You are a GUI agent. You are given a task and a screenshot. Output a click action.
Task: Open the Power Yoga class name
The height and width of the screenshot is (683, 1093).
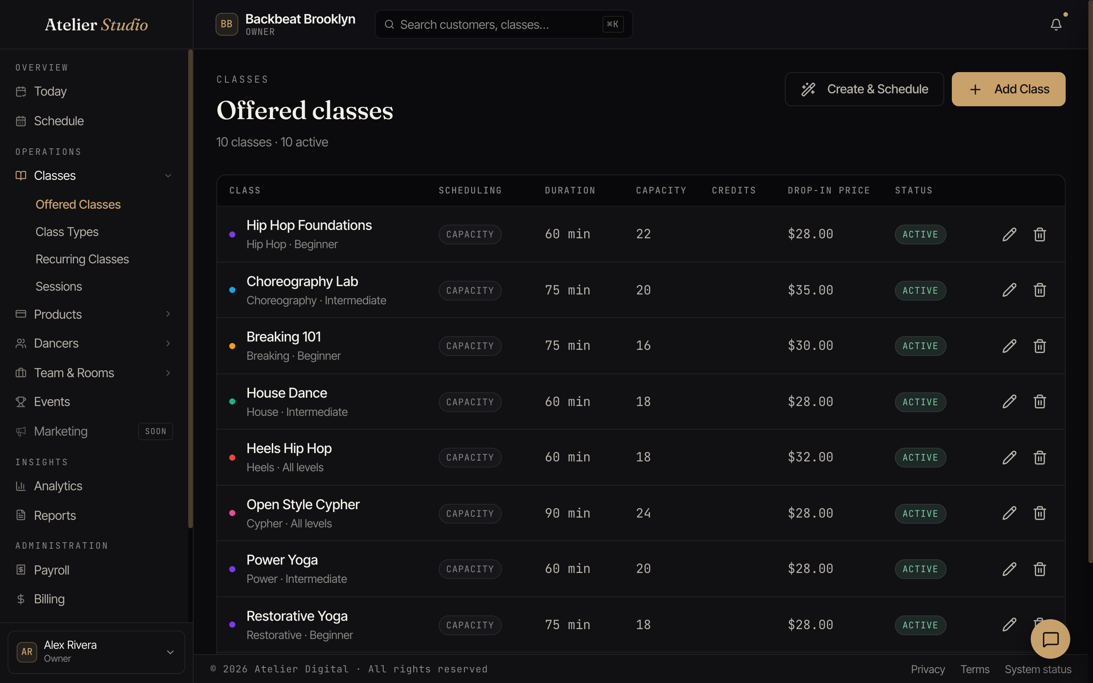tap(282, 560)
